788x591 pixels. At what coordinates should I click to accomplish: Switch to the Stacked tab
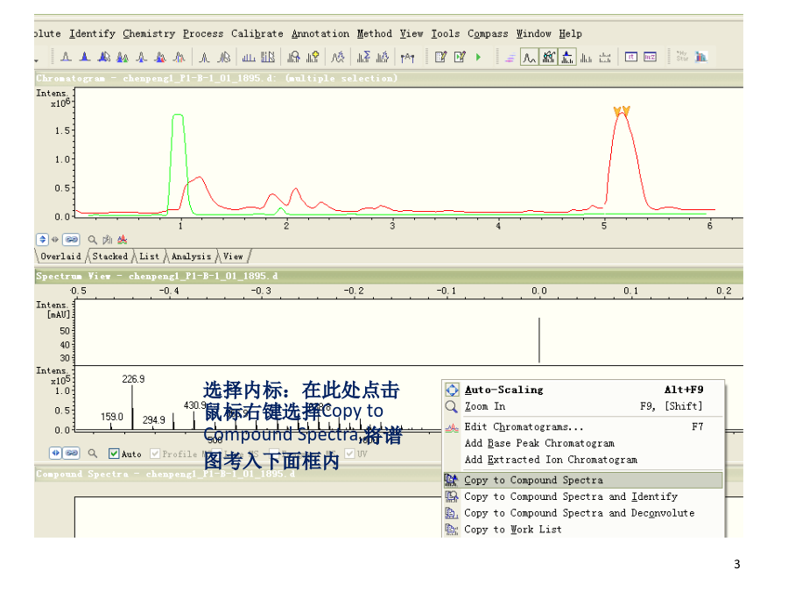point(110,257)
